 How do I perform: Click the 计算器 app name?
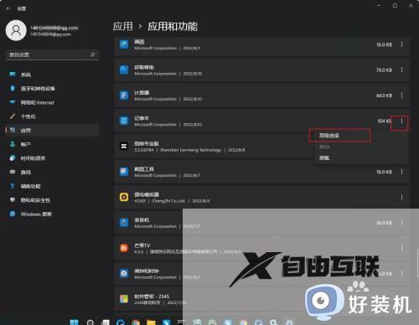point(142,93)
